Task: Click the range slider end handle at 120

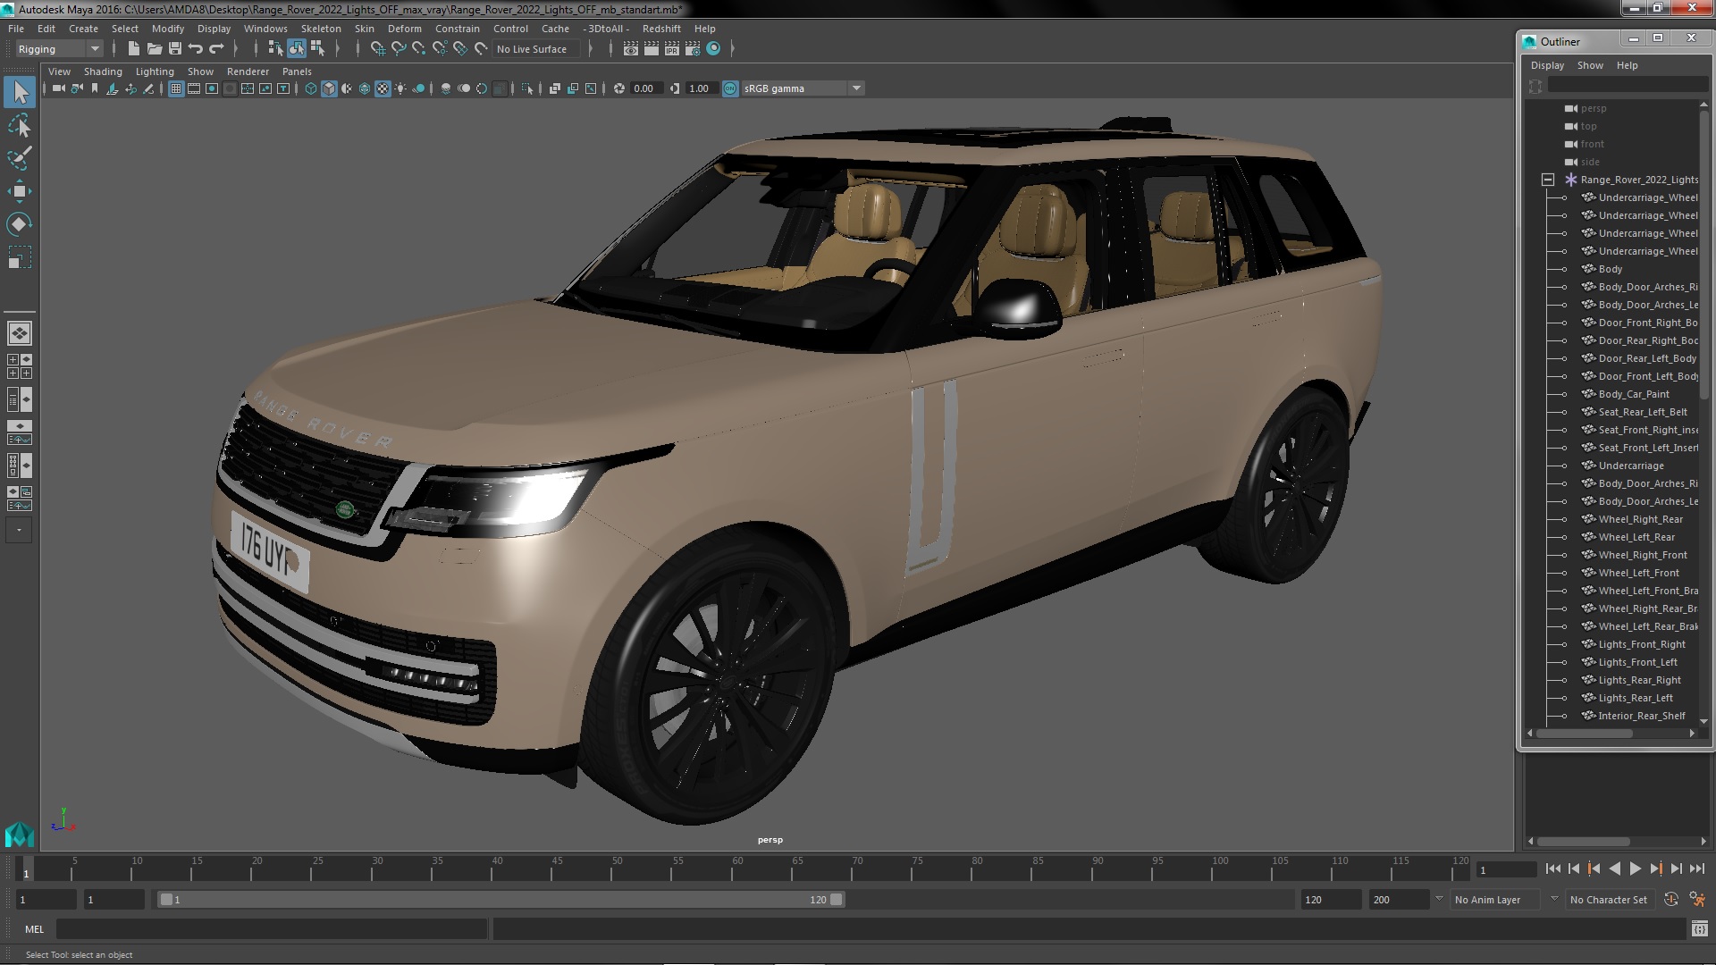Action: (x=836, y=900)
